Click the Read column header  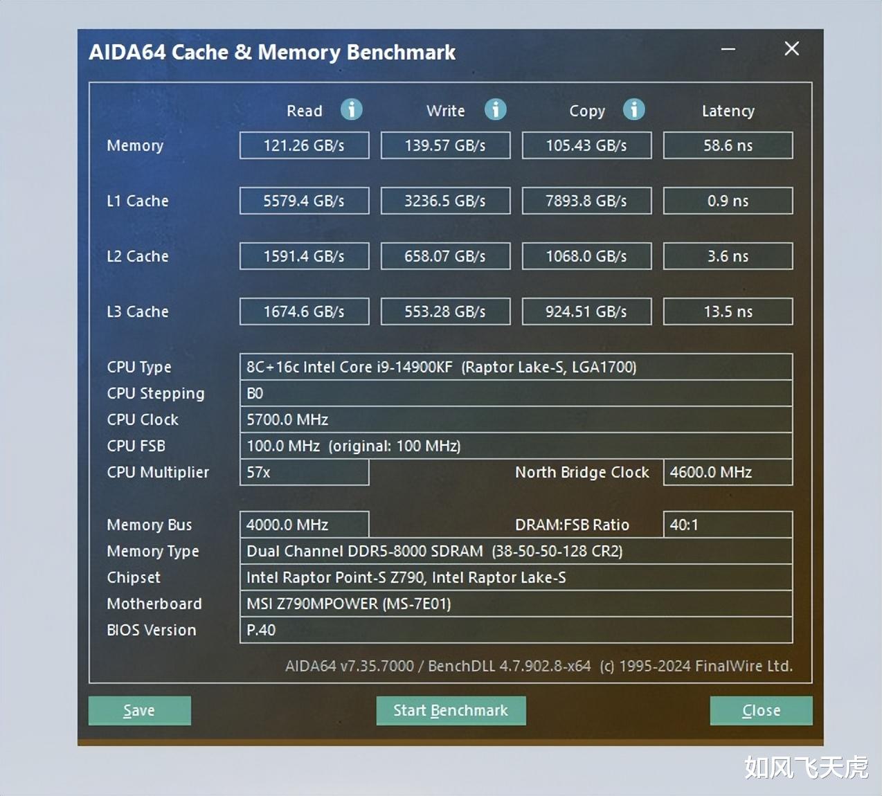coord(305,111)
